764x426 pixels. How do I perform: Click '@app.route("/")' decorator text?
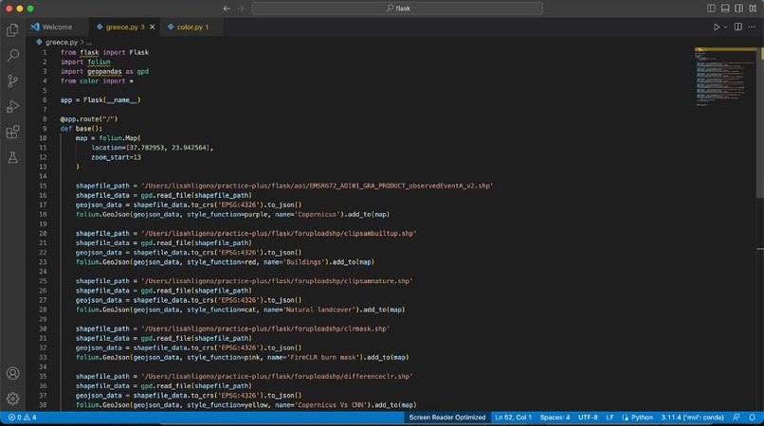click(x=89, y=119)
